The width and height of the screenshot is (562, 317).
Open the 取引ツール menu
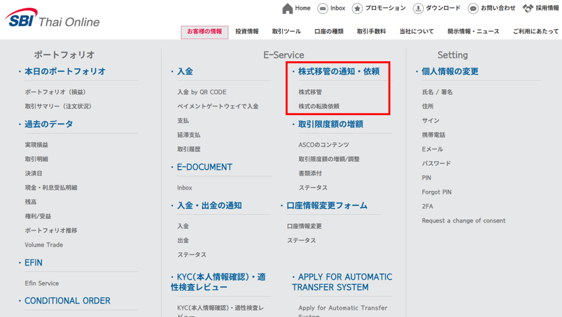tap(286, 32)
